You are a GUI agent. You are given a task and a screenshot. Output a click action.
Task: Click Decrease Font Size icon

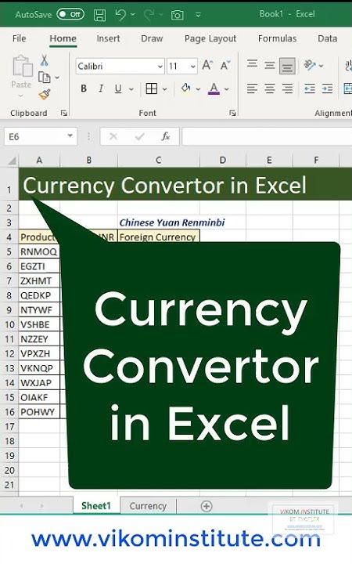225,66
